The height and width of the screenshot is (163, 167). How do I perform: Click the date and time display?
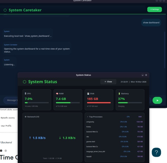[x=133, y=82]
